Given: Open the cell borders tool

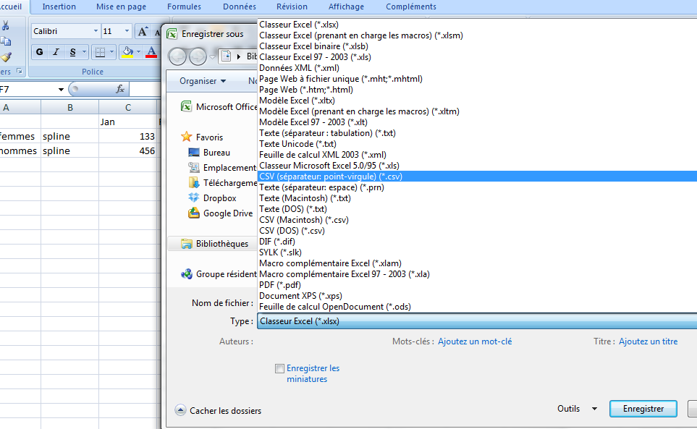Looking at the screenshot, I should pyautogui.click(x=101, y=52).
